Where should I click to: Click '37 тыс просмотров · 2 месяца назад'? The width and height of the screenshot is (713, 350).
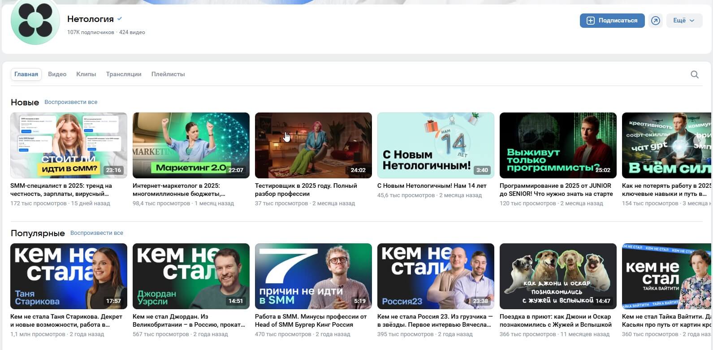[x=305, y=203]
